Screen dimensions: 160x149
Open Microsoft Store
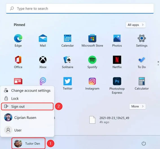92,40
